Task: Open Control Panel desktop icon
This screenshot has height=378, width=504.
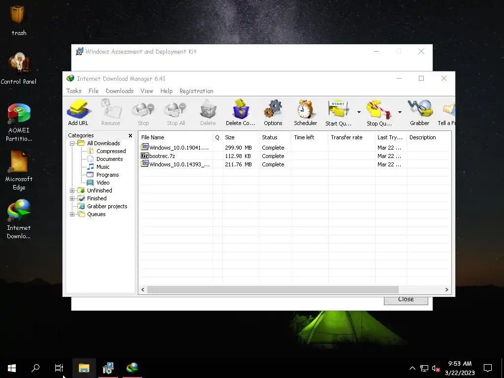Action: tap(19, 69)
